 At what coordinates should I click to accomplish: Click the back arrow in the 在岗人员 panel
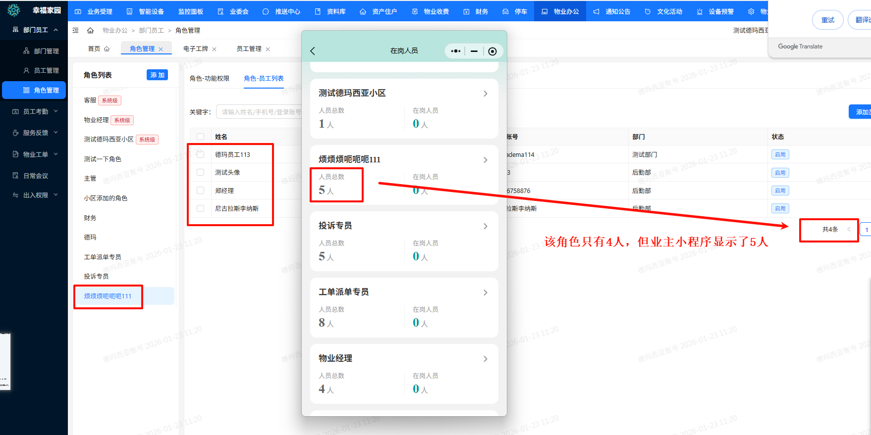313,51
